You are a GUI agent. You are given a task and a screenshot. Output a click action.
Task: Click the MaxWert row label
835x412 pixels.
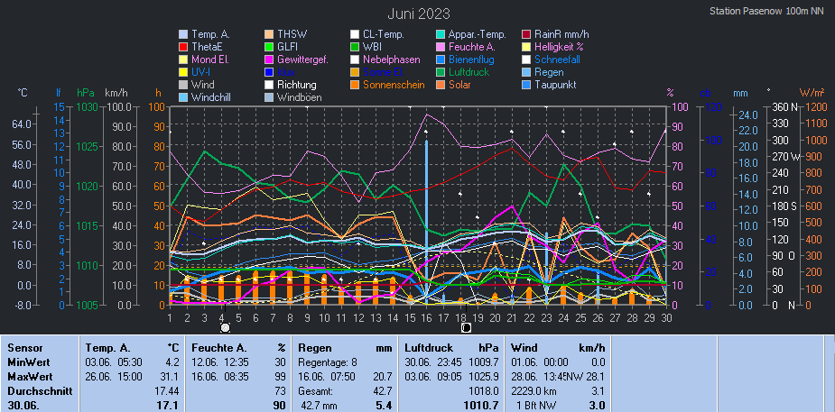click(30, 377)
